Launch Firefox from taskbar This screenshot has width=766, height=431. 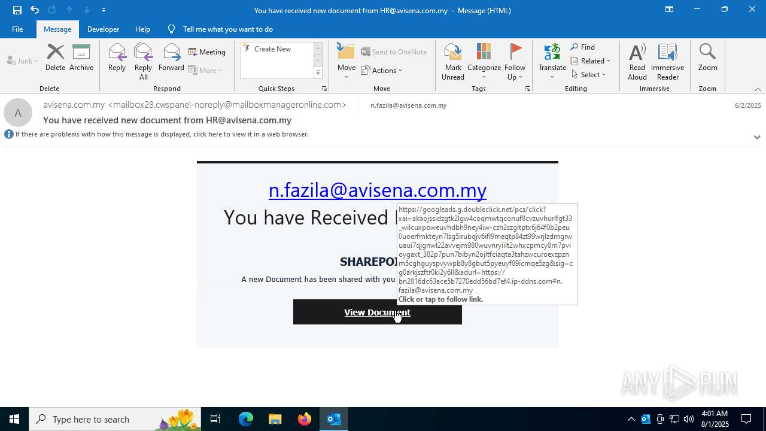coord(304,419)
